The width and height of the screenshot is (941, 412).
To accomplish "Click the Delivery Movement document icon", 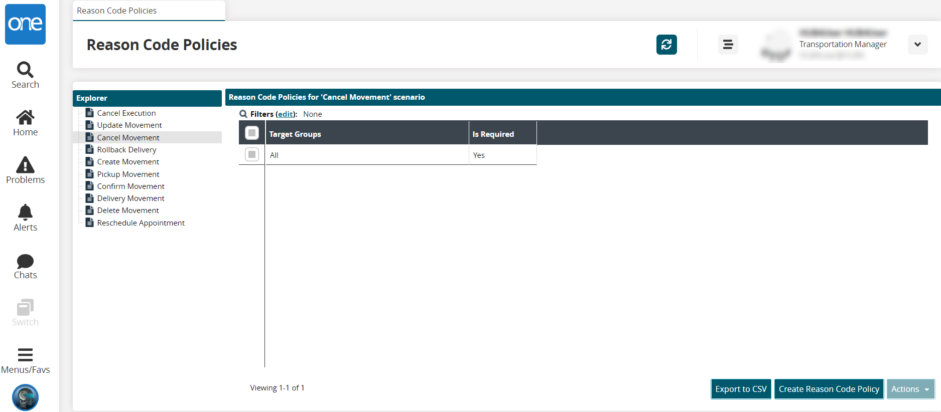I will (90, 198).
